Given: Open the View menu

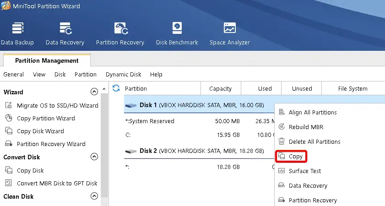Looking at the screenshot, I should click(x=39, y=75).
